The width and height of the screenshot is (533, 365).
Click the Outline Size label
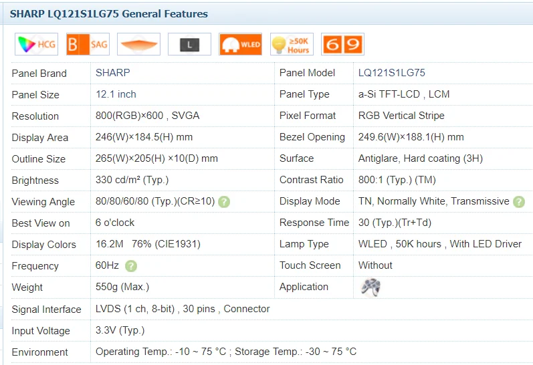[x=38, y=159]
